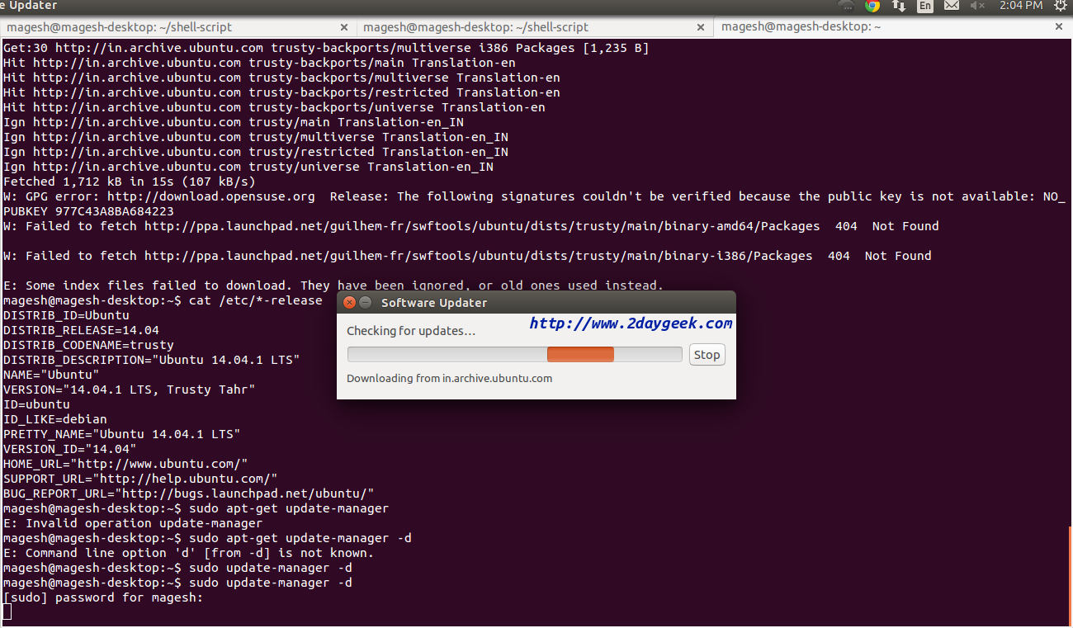Click the terminal cursor below sudo password prompt
1073x628 pixels.
7,611
